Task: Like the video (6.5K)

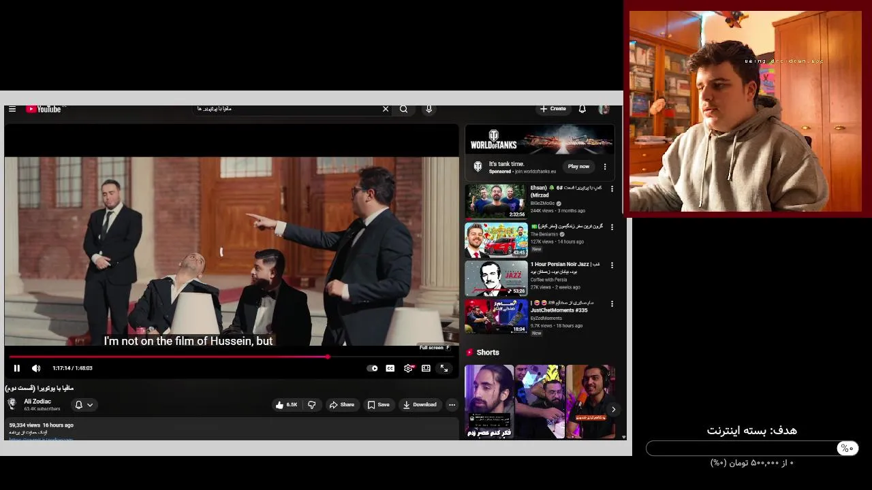Action: click(x=286, y=405)
